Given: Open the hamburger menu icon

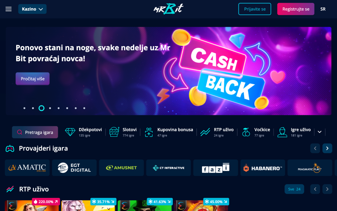Looking at the screenshot, I should click(x=9, y=9).
